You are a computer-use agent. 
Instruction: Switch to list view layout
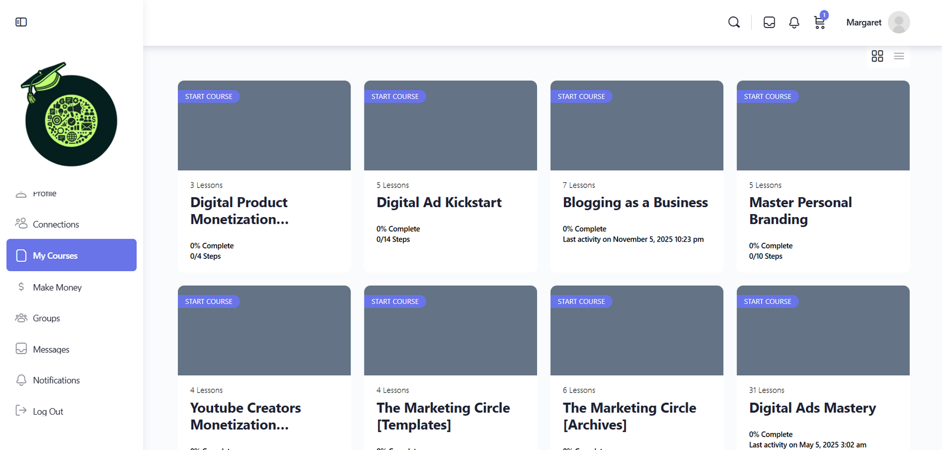tap(898, 56)
